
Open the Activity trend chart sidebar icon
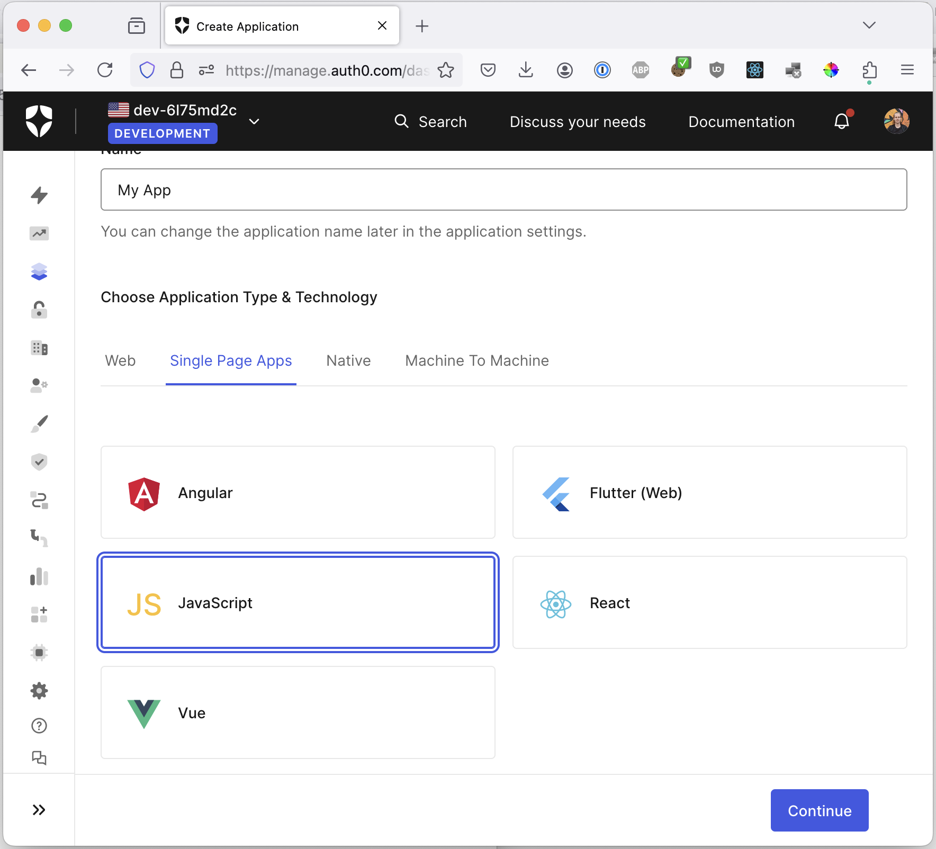[39, 233]
